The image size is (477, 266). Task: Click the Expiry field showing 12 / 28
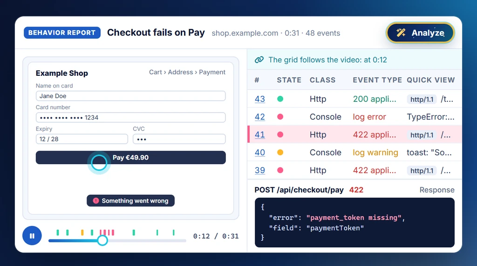[x=82, y=139]
